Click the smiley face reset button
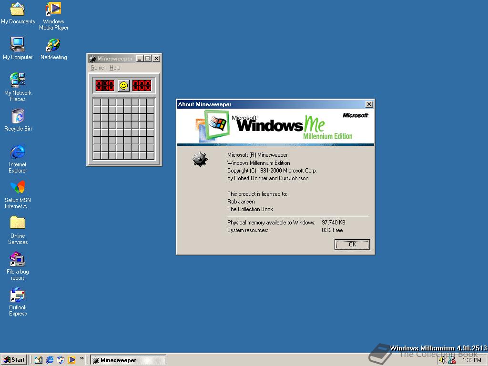488x366 pixels. pos(123,86)
